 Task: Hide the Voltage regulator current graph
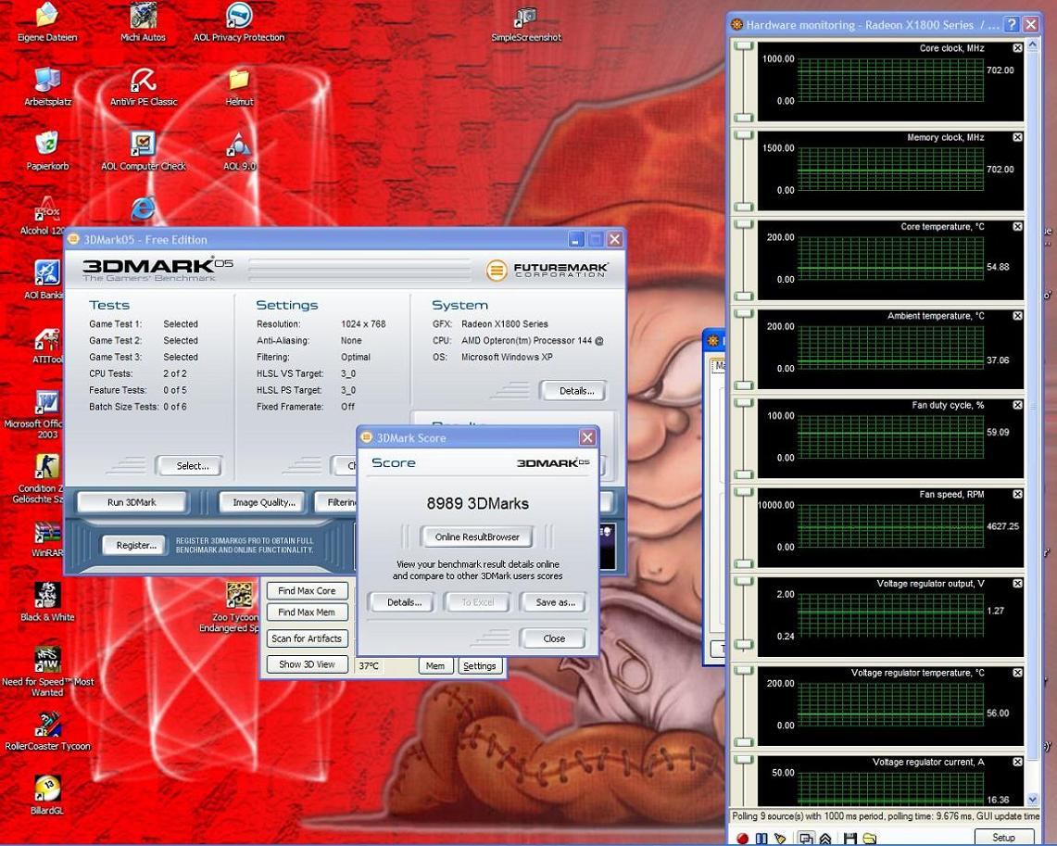tap(1017, 762)
